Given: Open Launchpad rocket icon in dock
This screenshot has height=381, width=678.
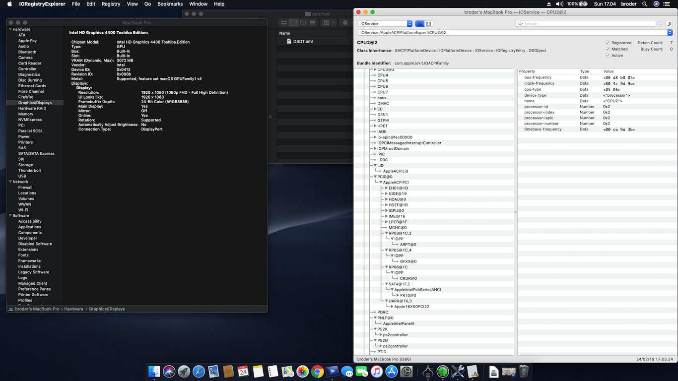Looking at the screenshot, I should (x=184, y=371).
